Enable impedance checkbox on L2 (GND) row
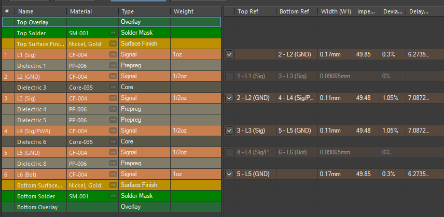Viewport: 444px width, 217px height. 229,76
